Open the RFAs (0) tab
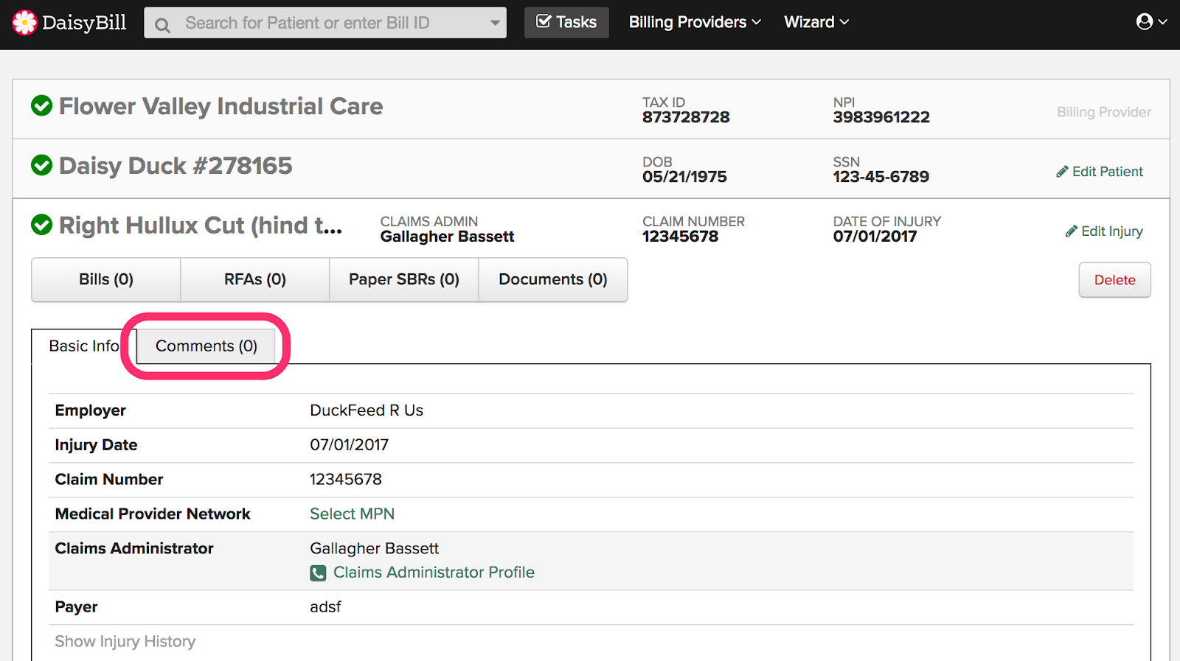The height and width of the screenshot is (661, 1180). 255,279
